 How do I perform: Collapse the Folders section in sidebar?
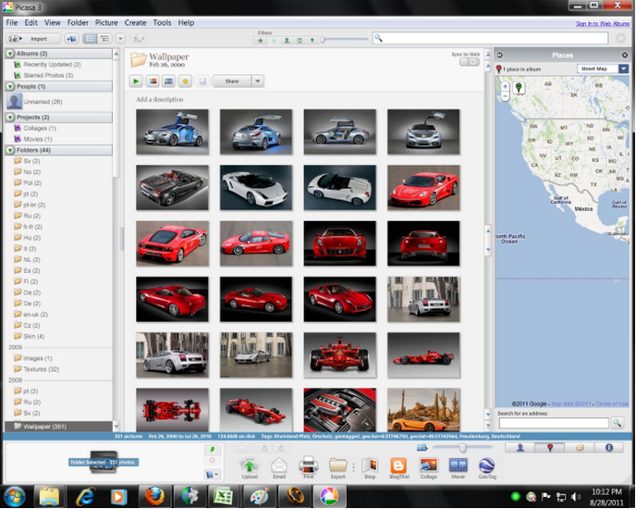coord(10,149)
